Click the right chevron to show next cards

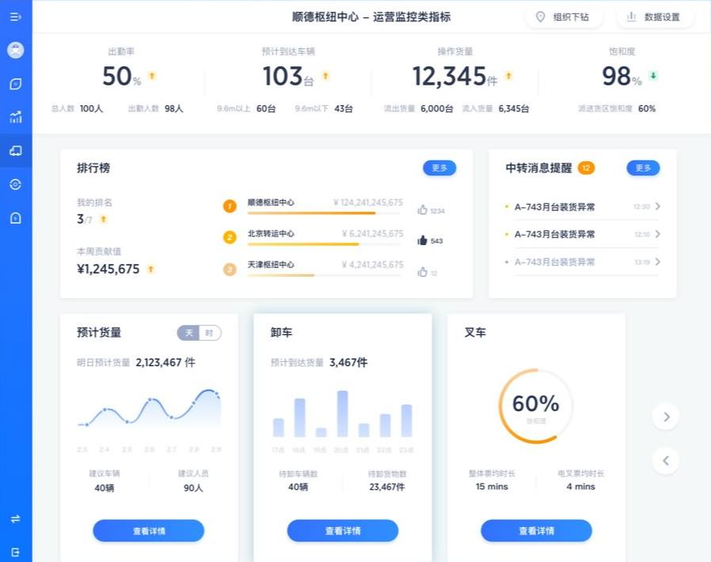click(x=665, y=416)
